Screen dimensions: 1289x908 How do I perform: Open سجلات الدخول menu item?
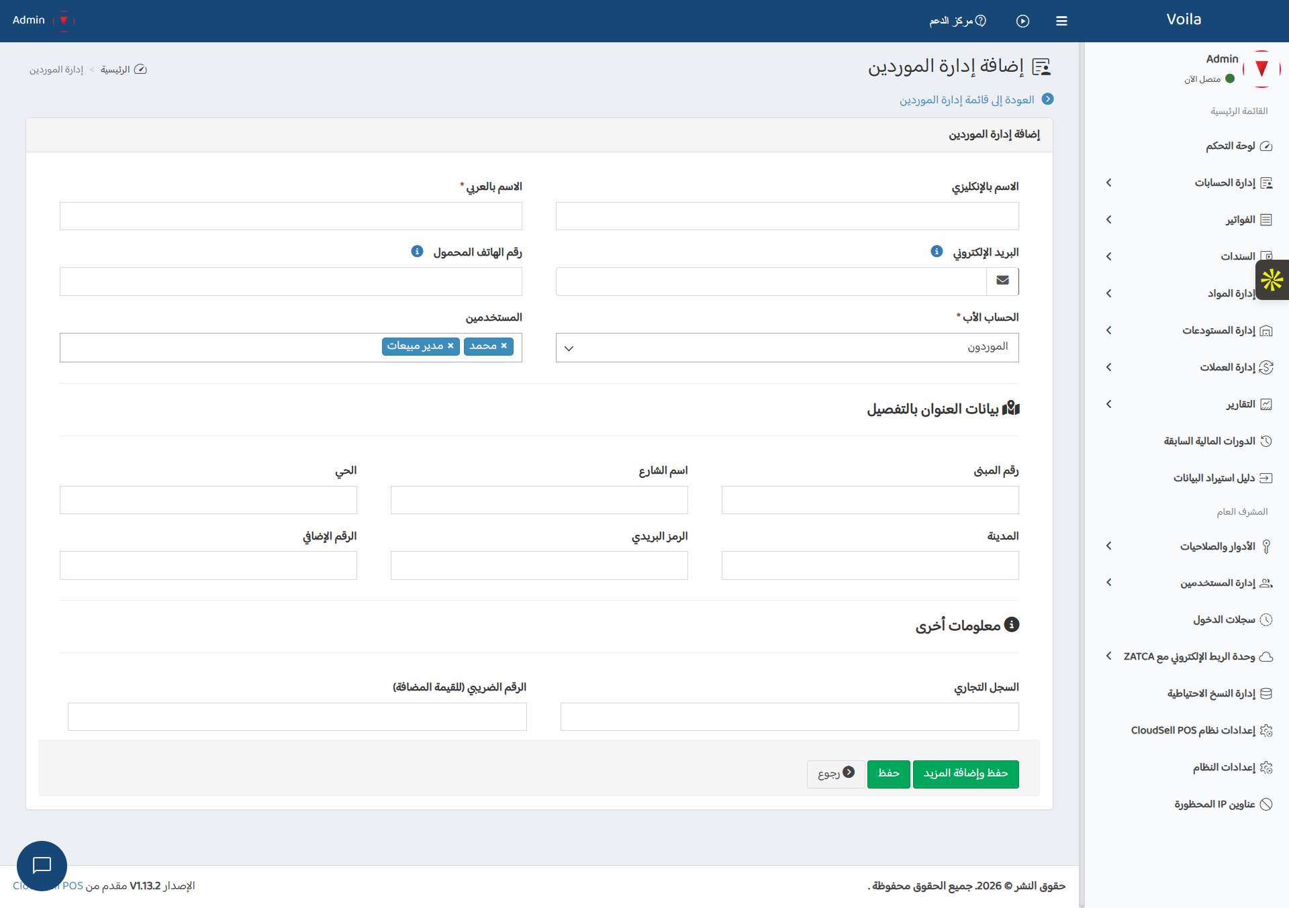pyautogui.click(x=1185, y=619)
